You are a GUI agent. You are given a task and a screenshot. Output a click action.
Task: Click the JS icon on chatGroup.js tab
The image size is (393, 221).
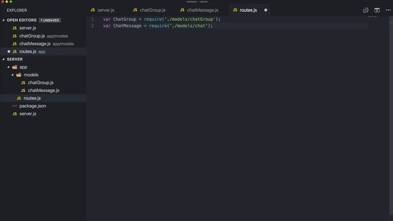point(135,10)
